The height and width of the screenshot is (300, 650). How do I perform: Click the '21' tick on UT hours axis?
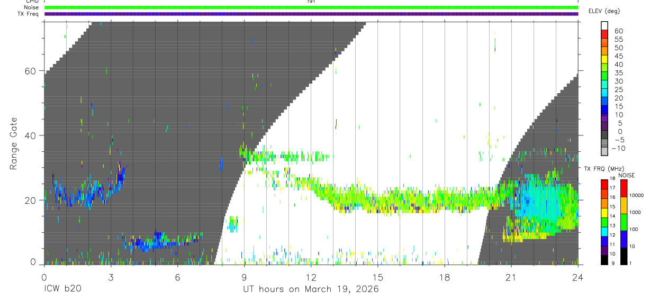(x=511, y=277)
